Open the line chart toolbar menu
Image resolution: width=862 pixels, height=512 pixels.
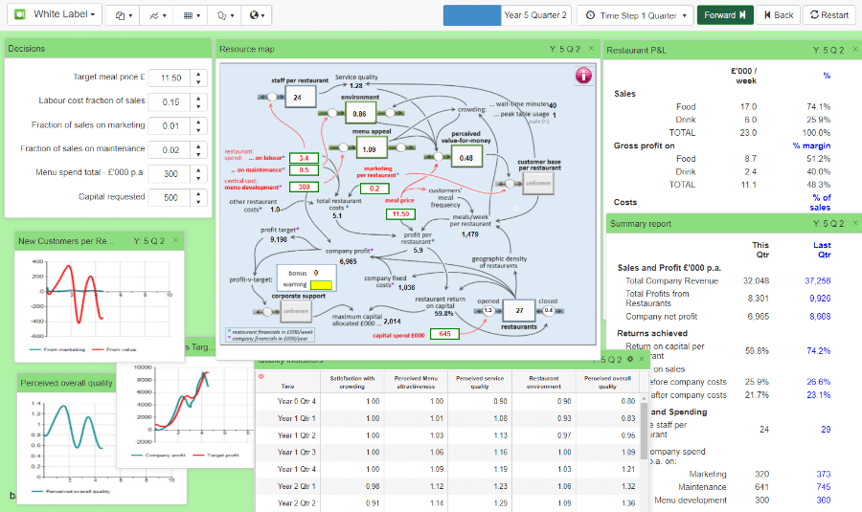[x=155, y=15]
